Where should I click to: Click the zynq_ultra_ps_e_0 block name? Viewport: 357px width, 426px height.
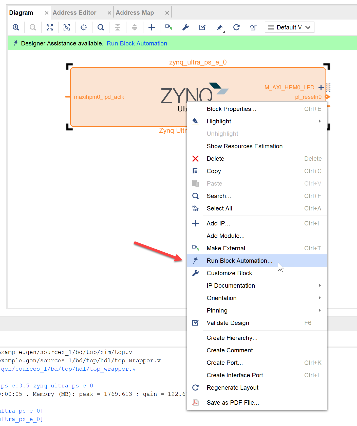coord(198,62)
